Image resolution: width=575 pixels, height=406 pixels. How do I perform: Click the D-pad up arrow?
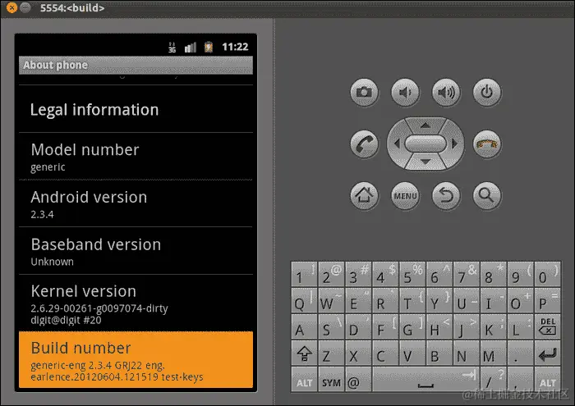425,125
